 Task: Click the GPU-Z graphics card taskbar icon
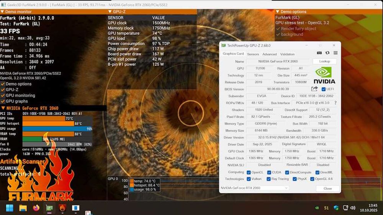pos(49,208)
